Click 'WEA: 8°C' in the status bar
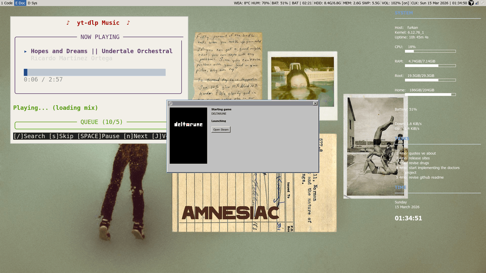The width and height of the screenshot is (486, 273). click(x=242, y=3)
